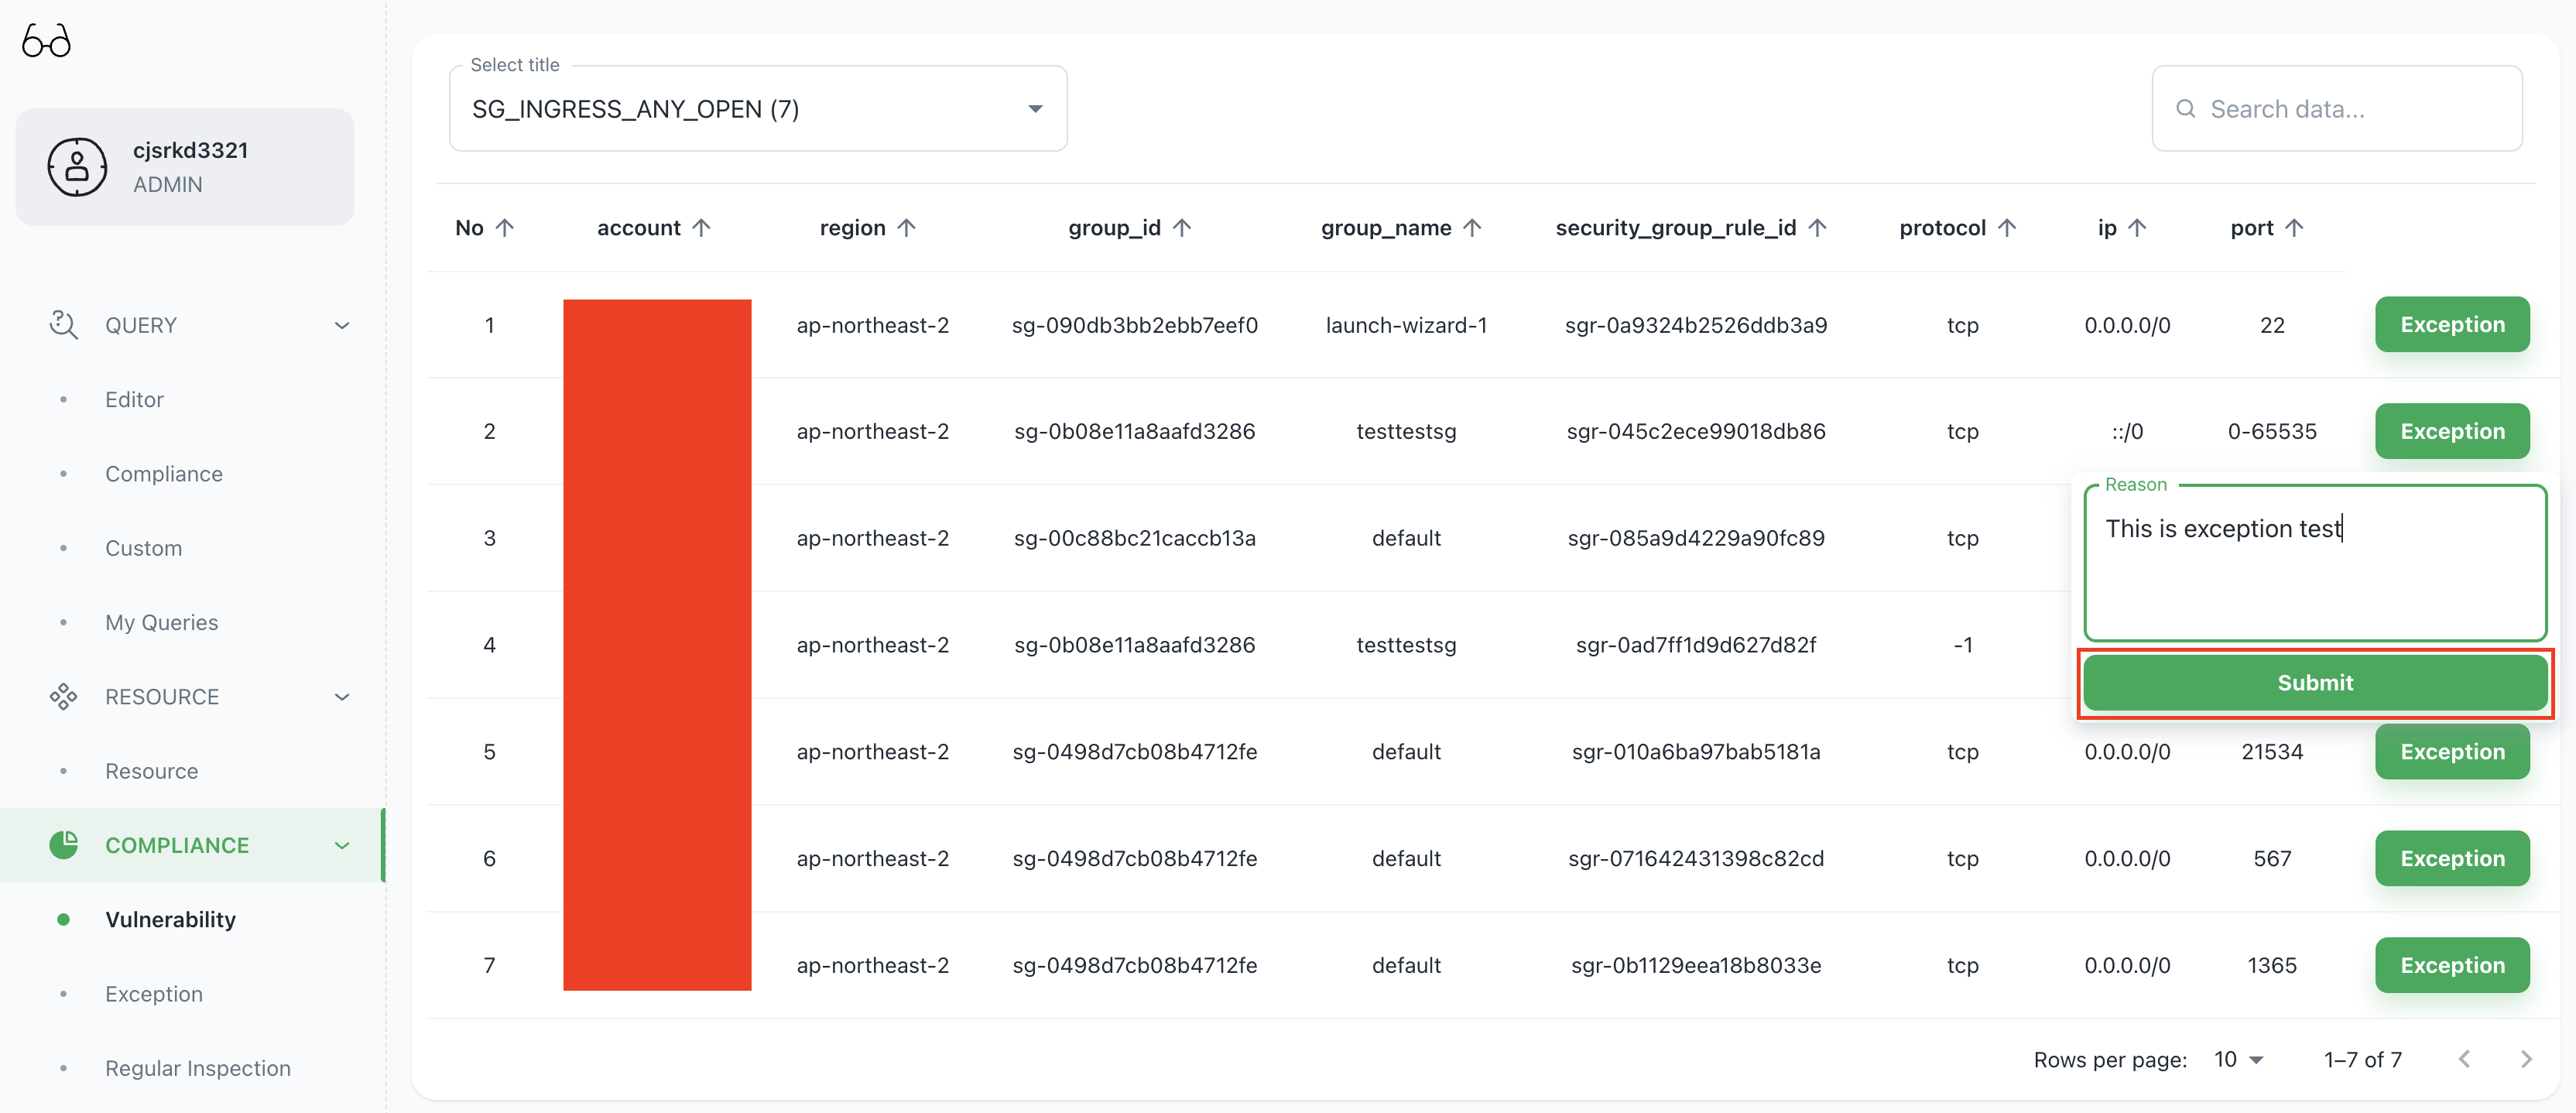Collapse the QUERY section chevron
Image resolution: width=2576 pixels, height=1113 pixels.
pyautogui.click(x=342, y=325)
